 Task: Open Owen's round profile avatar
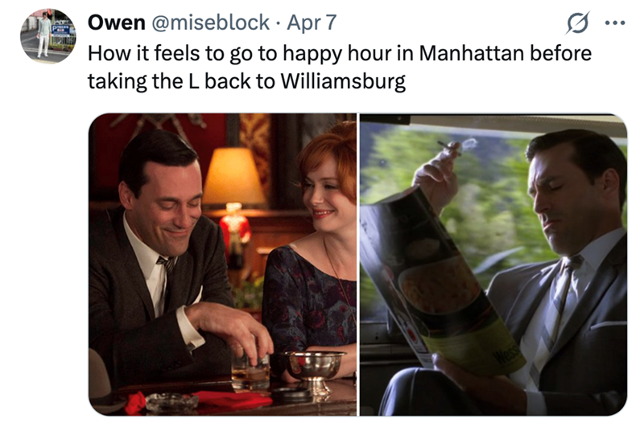pyautogui.click(x=48, y=36)
